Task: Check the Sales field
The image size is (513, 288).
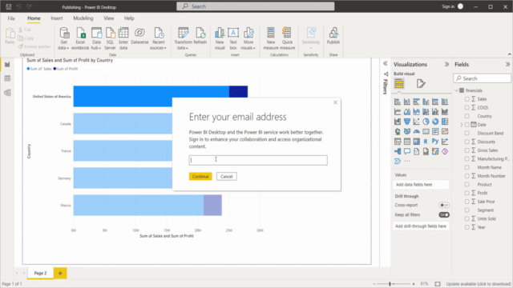Action: (x=467, y=99)
